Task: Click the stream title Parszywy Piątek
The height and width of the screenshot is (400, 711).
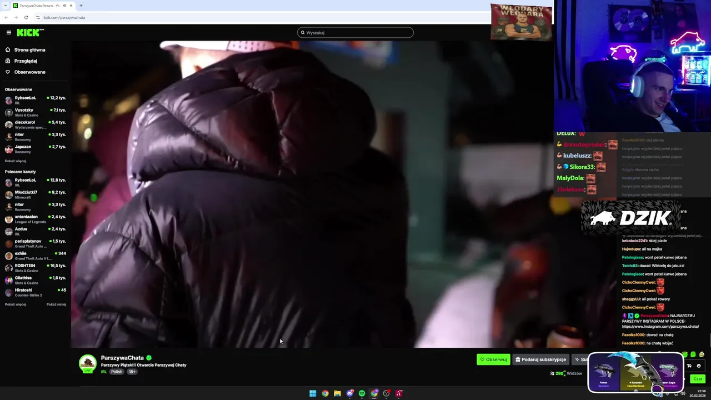Action: [x=144, y=365]
